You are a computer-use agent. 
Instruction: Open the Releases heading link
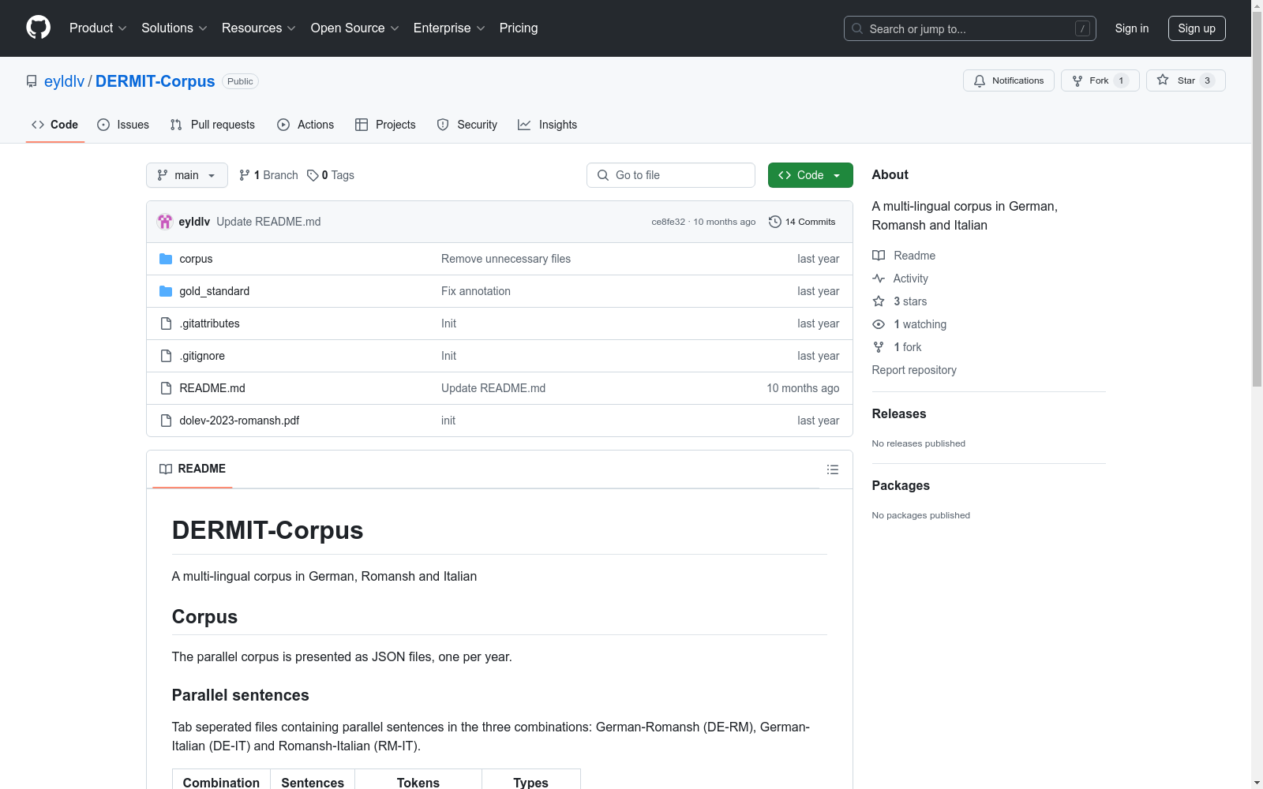coord(899,413)
